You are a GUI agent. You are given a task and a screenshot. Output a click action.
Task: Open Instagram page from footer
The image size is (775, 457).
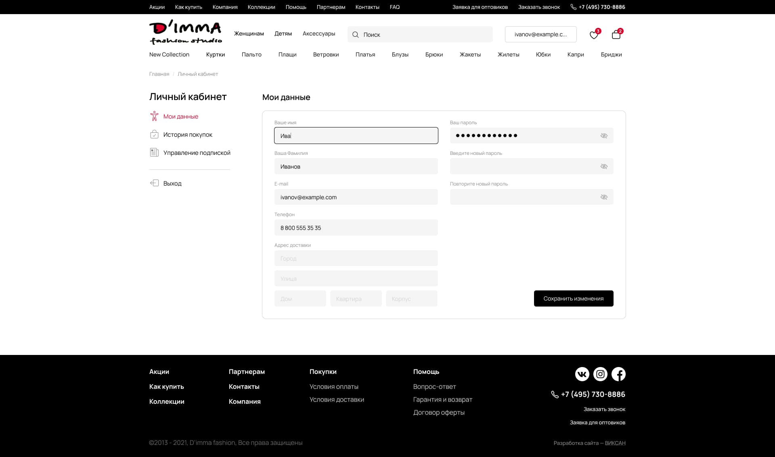(600, 374)
